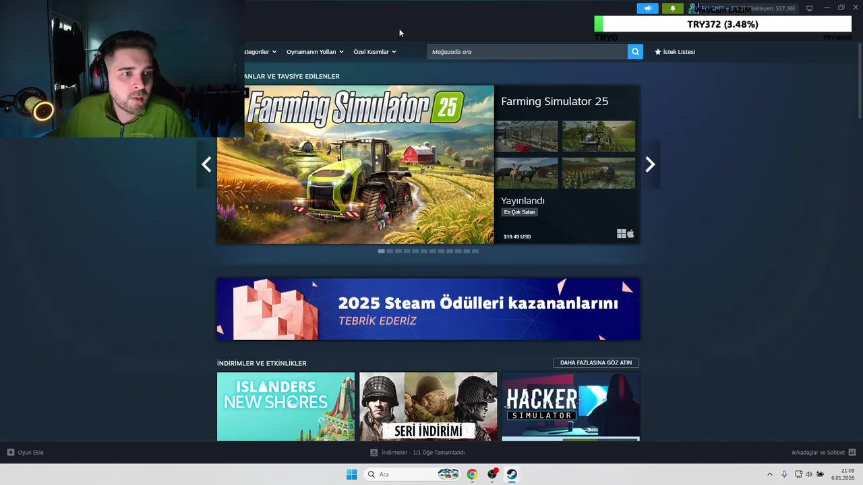Click the Big Picture mode monitor icon
Screen dimensions: 863x485
click(x=809, y=9)
